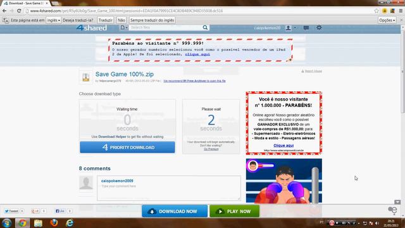Click the yellow extension icon in the toolbar

pyautogui.click(x=385, y=11)
